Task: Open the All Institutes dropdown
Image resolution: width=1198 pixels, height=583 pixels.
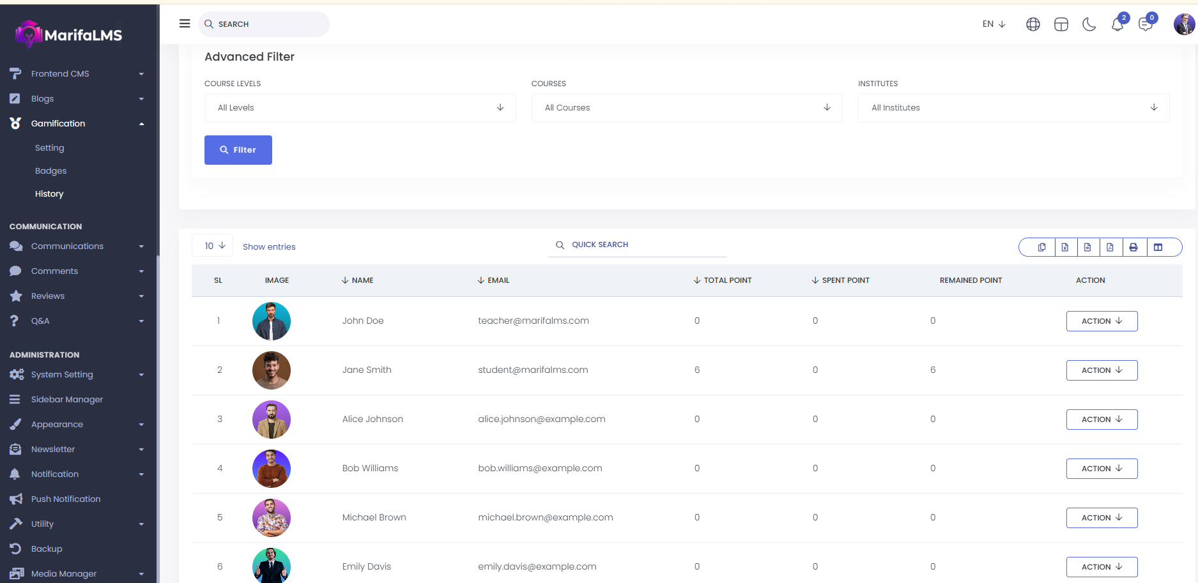Action: click(x=1013, y=108)
